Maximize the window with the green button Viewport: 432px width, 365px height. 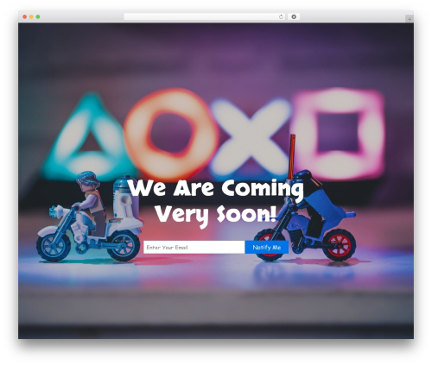pyautogui.click(x=38, y=16)
